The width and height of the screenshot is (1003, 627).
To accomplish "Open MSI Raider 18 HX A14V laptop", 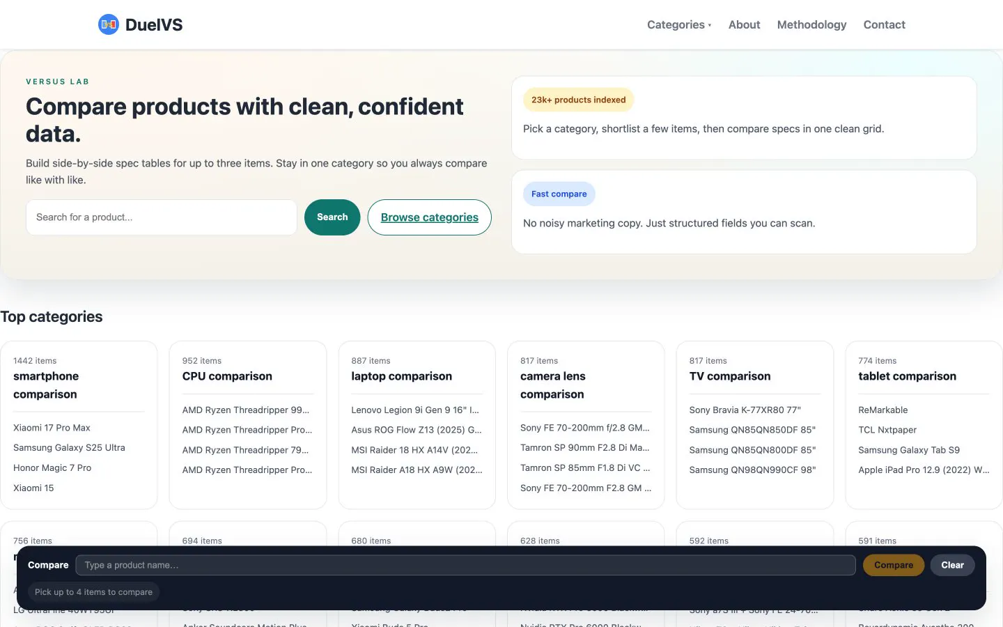I will [x=414, y=451].
